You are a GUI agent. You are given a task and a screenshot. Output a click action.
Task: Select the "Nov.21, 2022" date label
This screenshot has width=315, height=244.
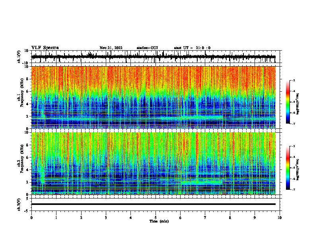pos(111,48)
